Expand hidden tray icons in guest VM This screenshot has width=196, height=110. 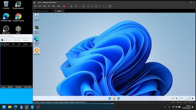pyautogui.click(x=170, y=98)
